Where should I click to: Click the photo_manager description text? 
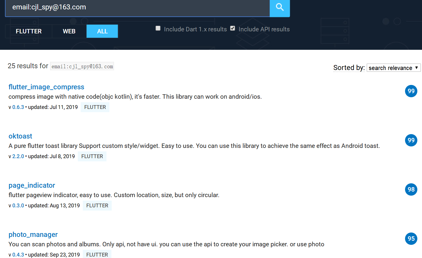coord(166,244)
